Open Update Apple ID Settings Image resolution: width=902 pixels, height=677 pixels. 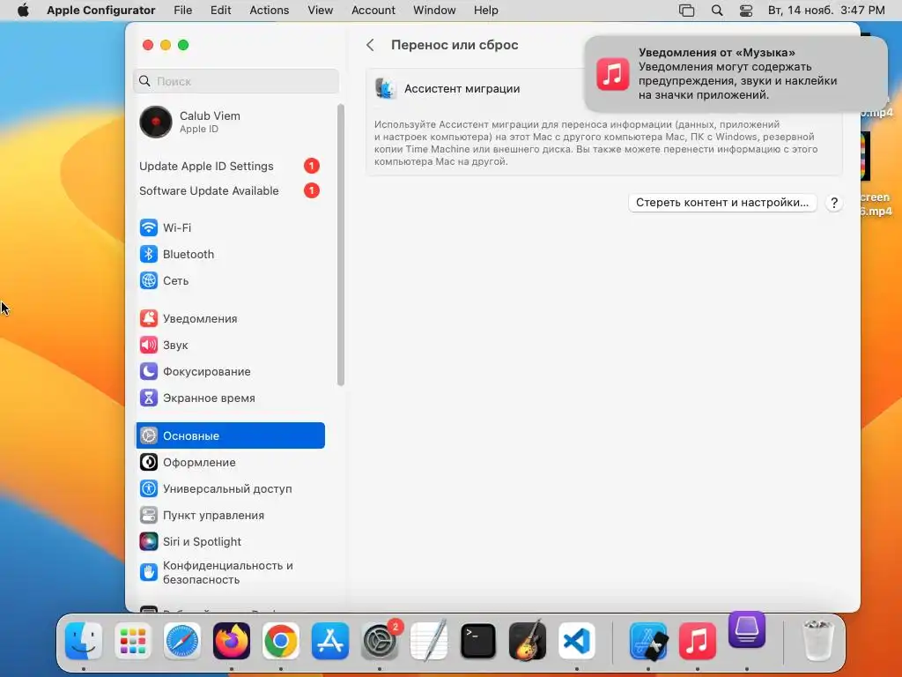point(230,166)
